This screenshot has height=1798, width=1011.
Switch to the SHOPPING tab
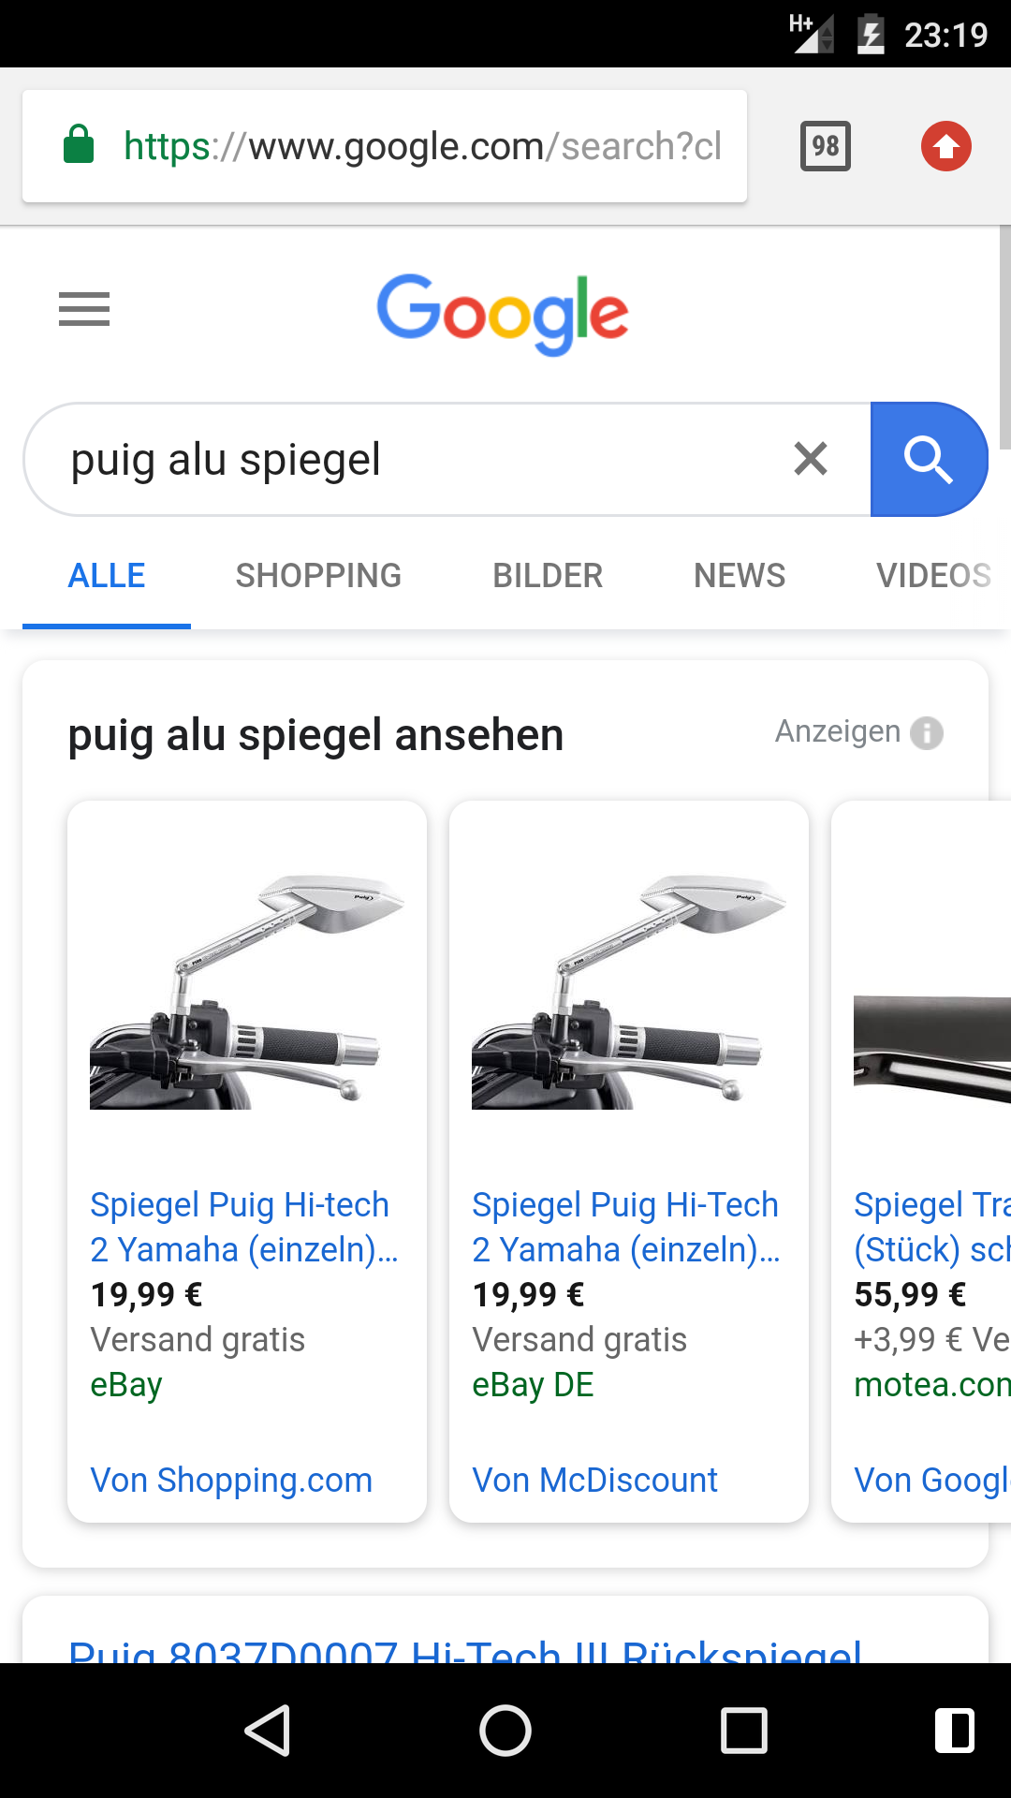[x=318, y=575]
